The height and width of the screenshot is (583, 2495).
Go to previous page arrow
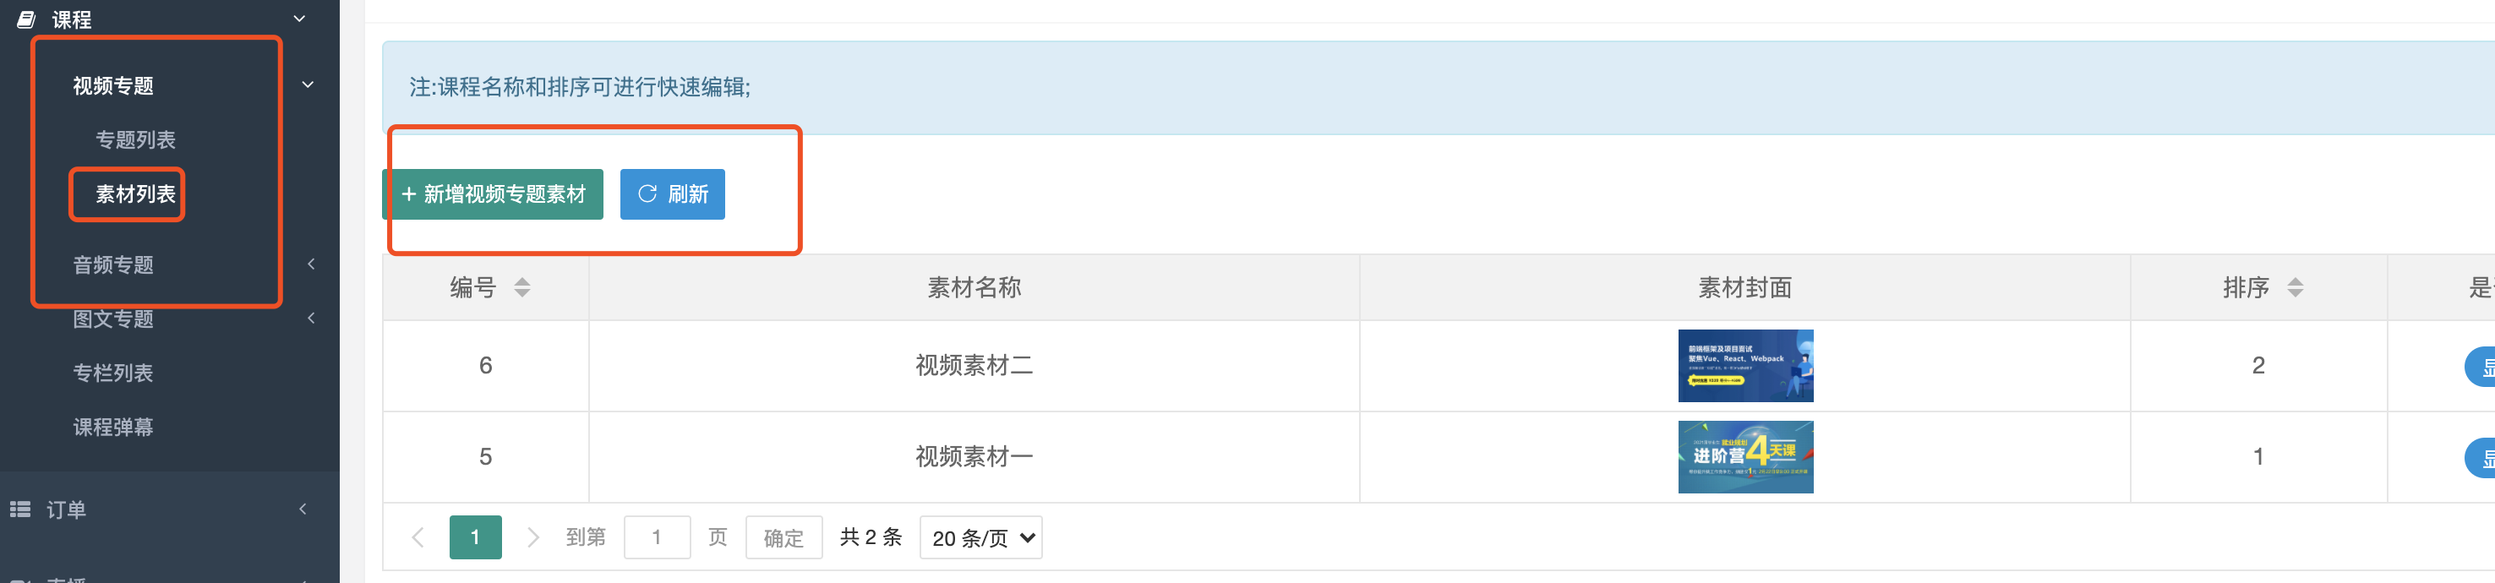(x=418, y=537)
